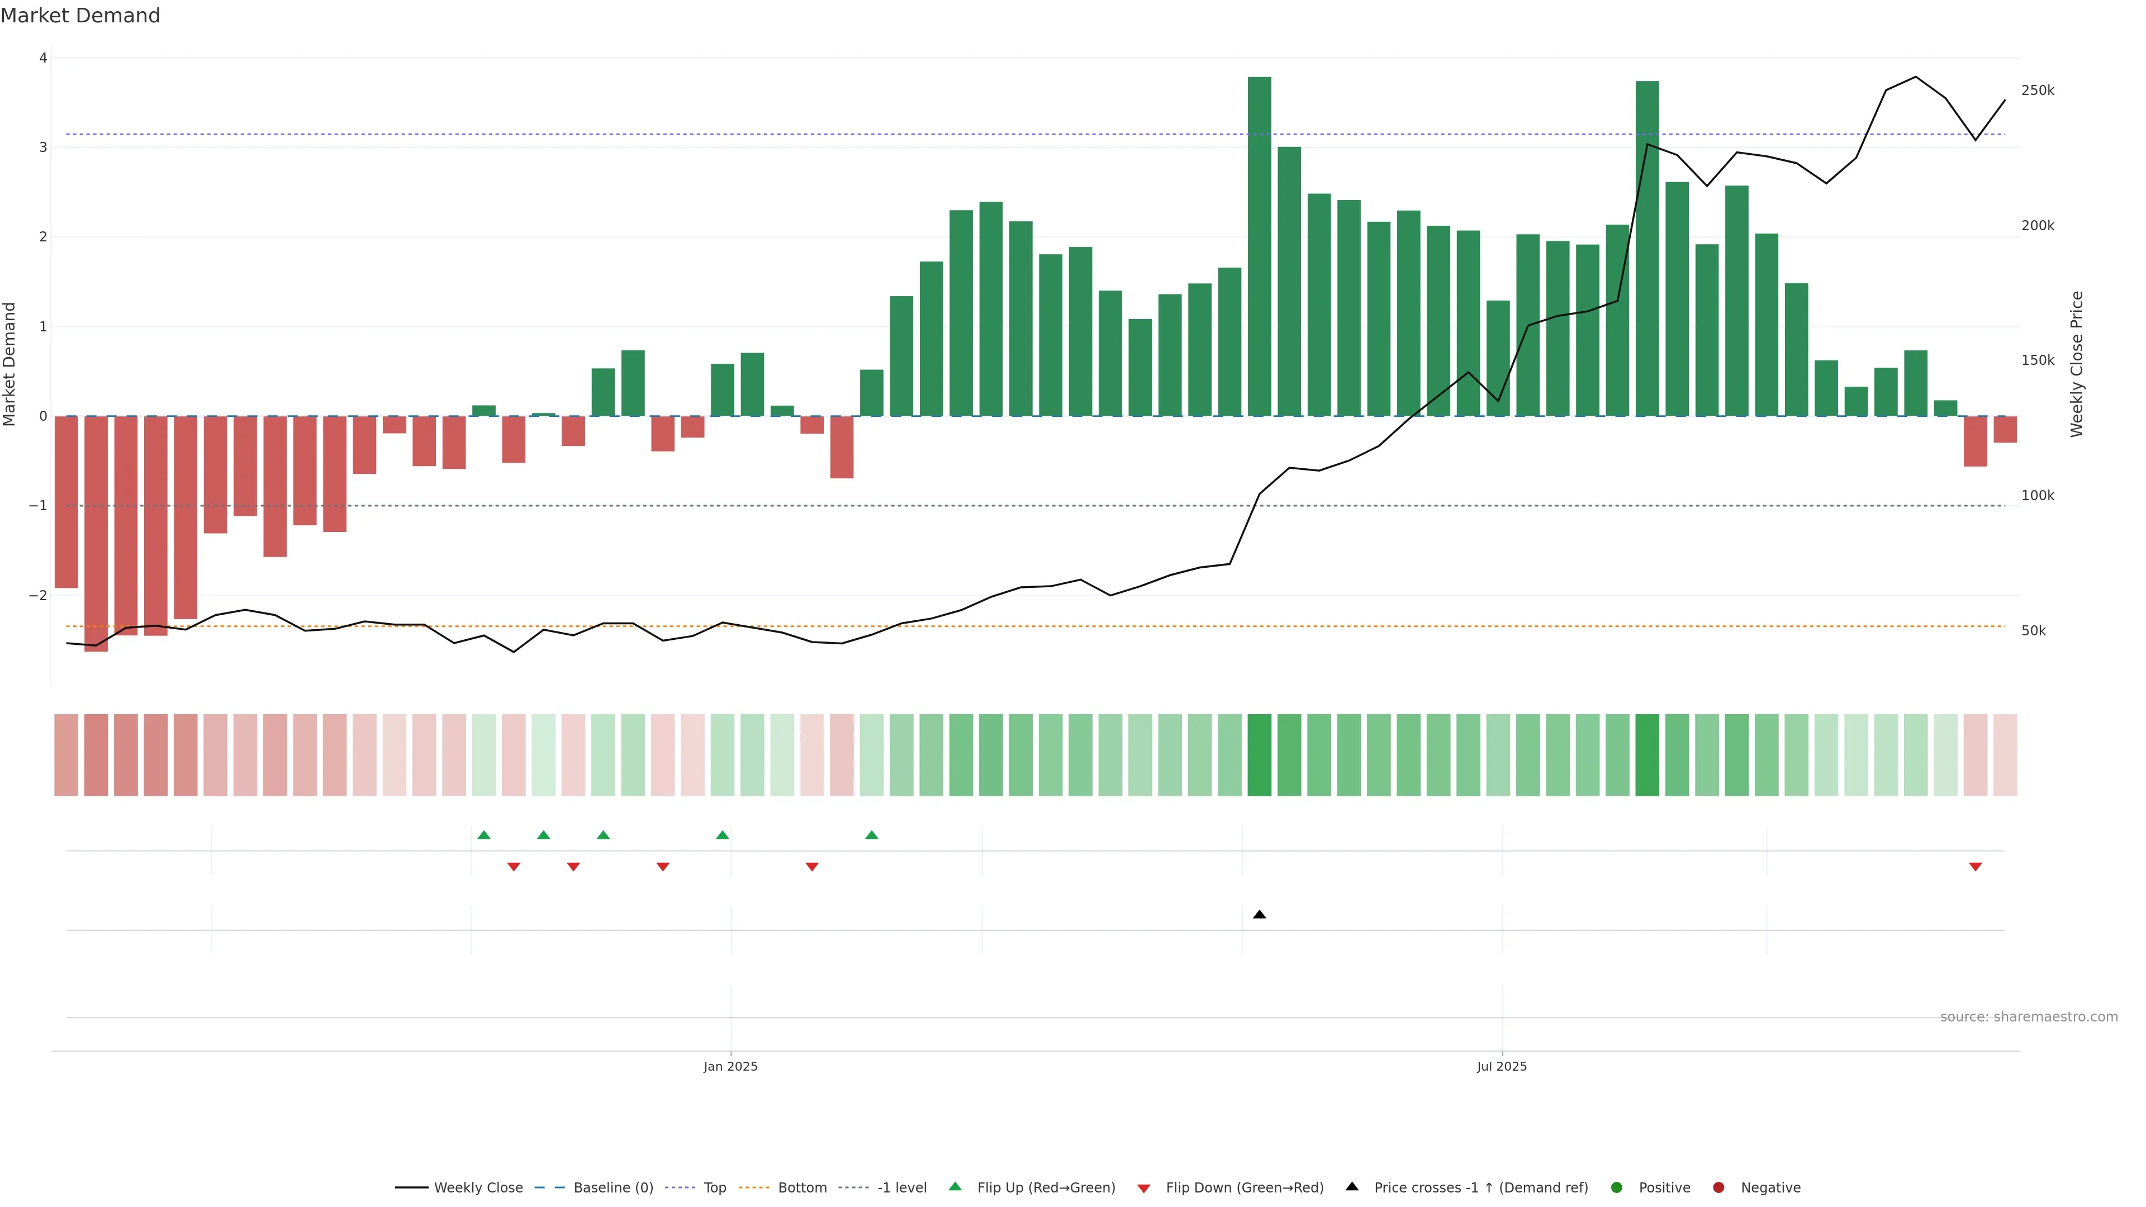Hide the Top dotted line legend entry
This screenshot has height=1207, width=2146.
point(714,1187)
